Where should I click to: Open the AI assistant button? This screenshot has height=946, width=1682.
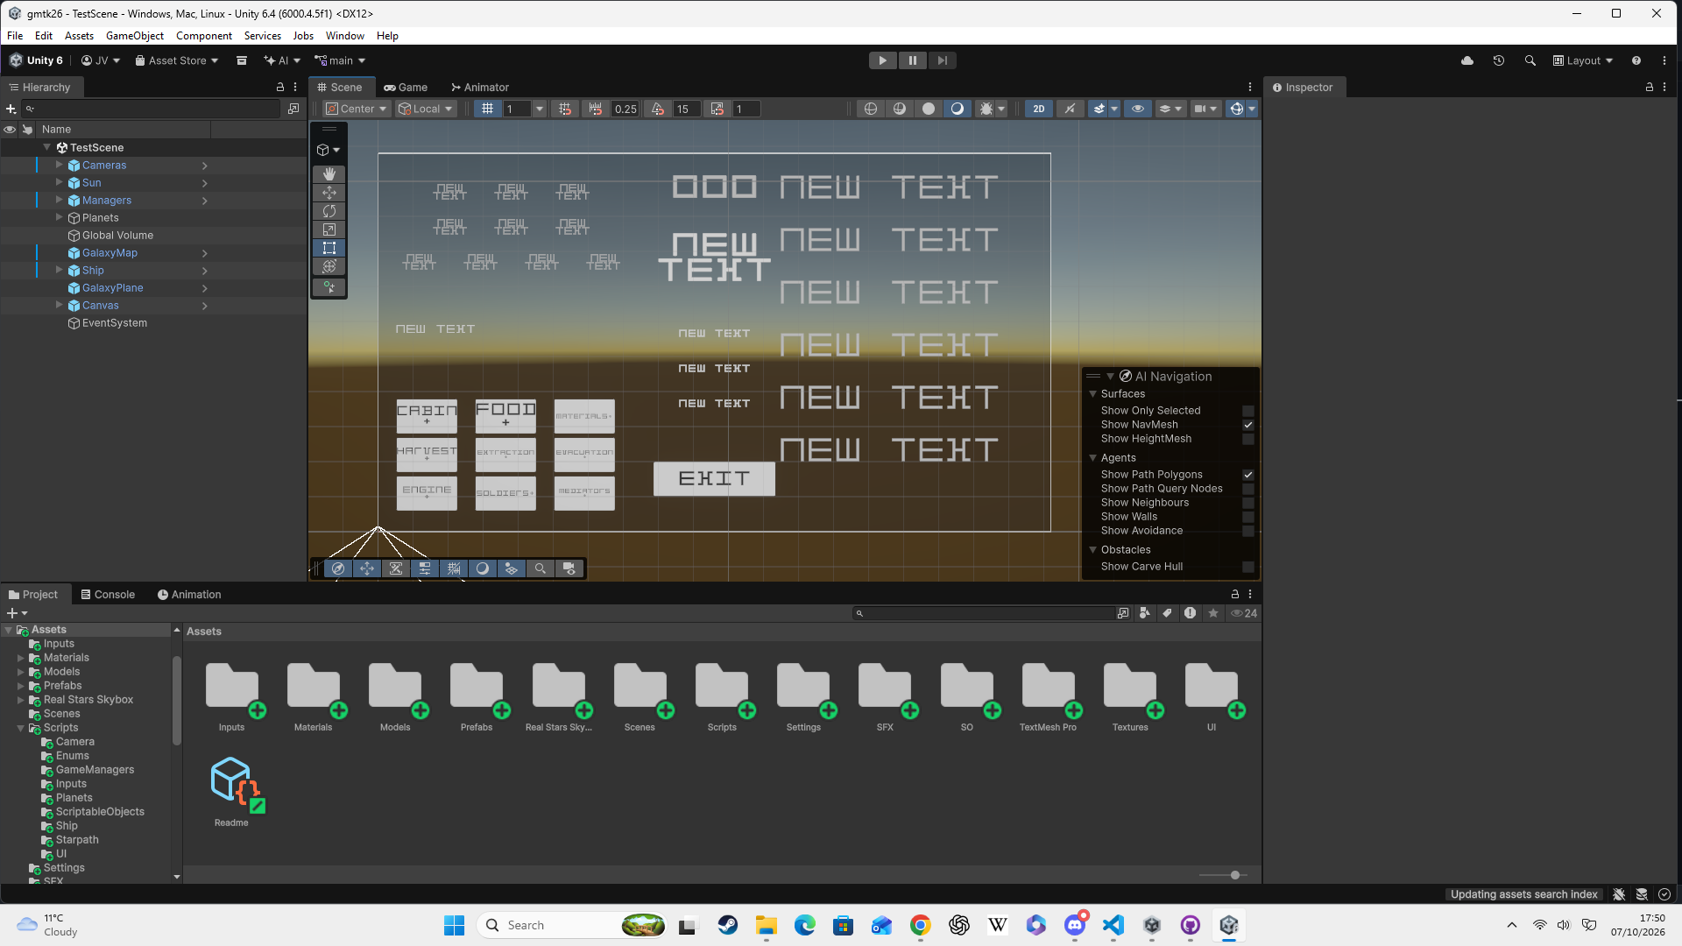(282, 60)
